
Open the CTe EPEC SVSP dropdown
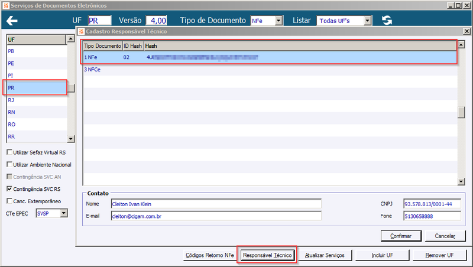(64, 213)
